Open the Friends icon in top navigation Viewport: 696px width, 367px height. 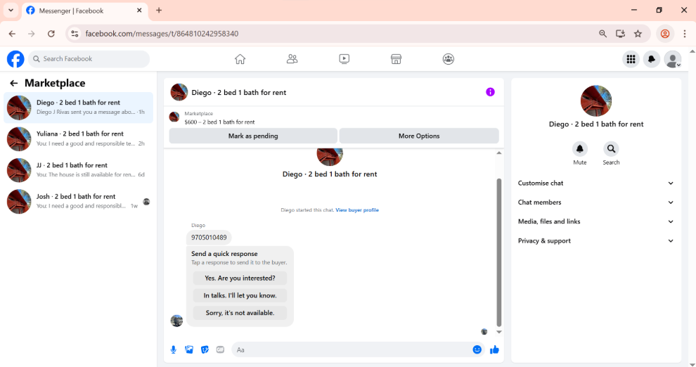coord(292,59)
